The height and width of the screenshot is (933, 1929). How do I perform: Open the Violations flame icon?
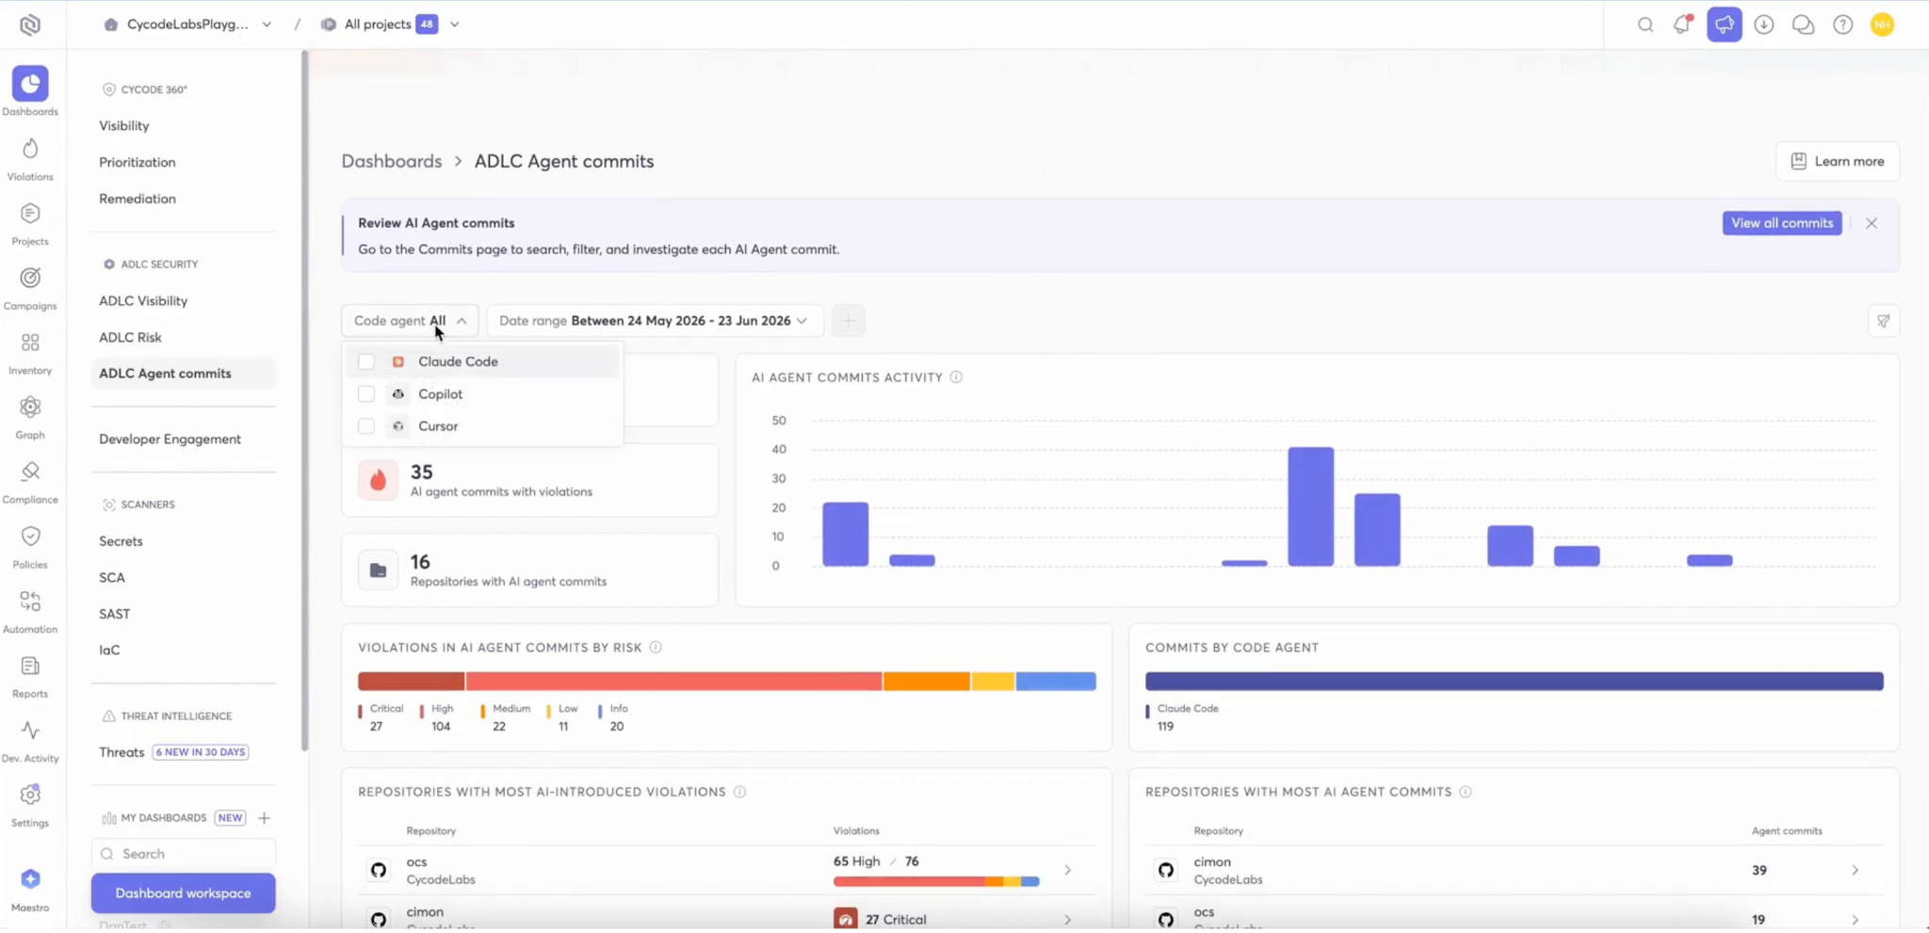[x=30, y=149]
